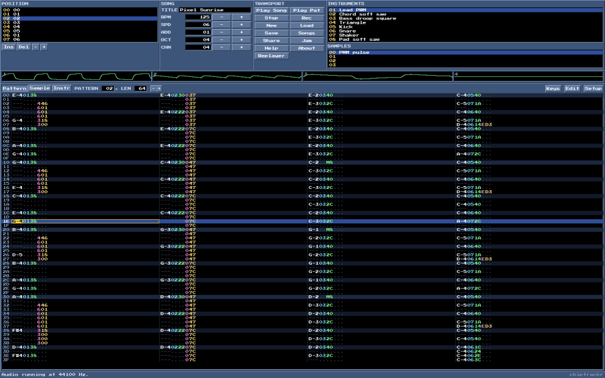The width and height of the screenshot is (605, 378).
Task: Decrease BPM with its minus button
Action: (x=222, y=17)
